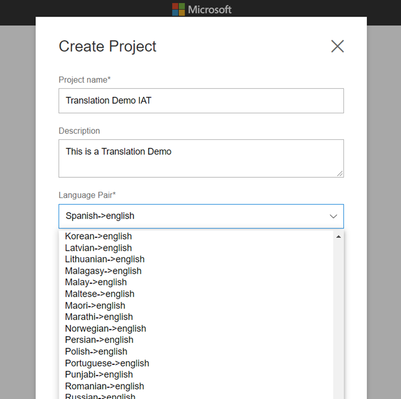Select Punjabi->english from the list
Viewport: 401px width, 399px height.
pos(99,375)
